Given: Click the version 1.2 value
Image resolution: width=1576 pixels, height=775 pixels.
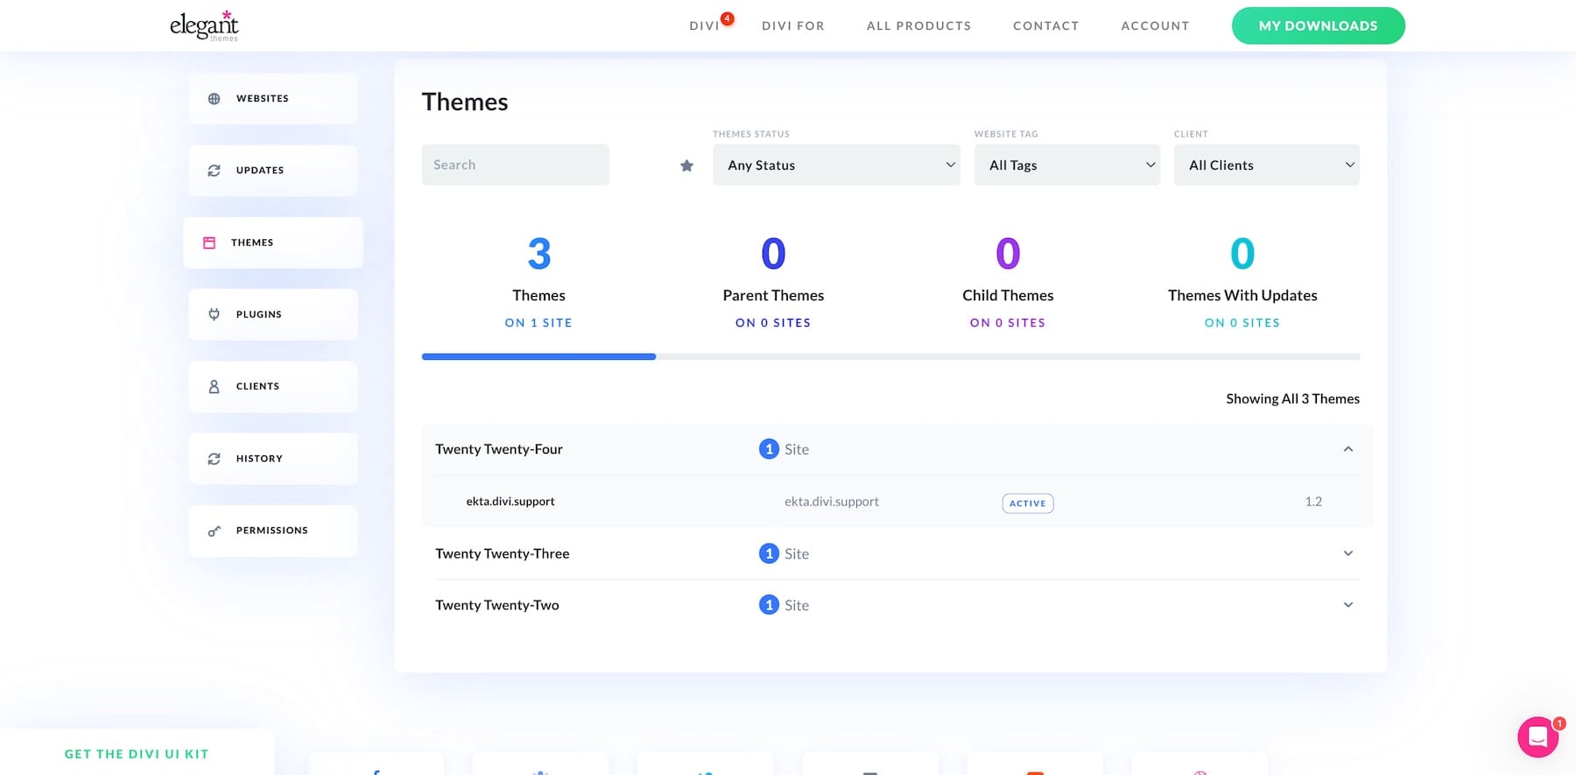Looking at the screenshot, I should [x=1313, y=502].
